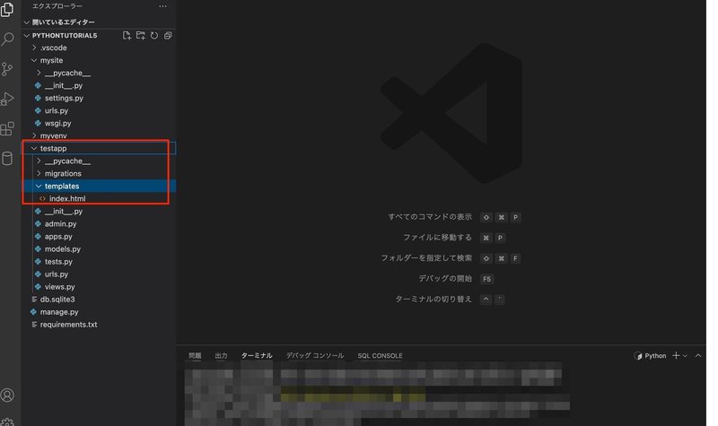Image resolution: width=718 pixels, height=426 pixels.
Task: Collapse all folders in explorer
Action: pyautogui.click(x=168, y=35)
